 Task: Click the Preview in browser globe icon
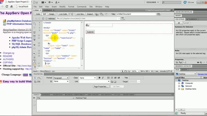[x=97, y=14]
